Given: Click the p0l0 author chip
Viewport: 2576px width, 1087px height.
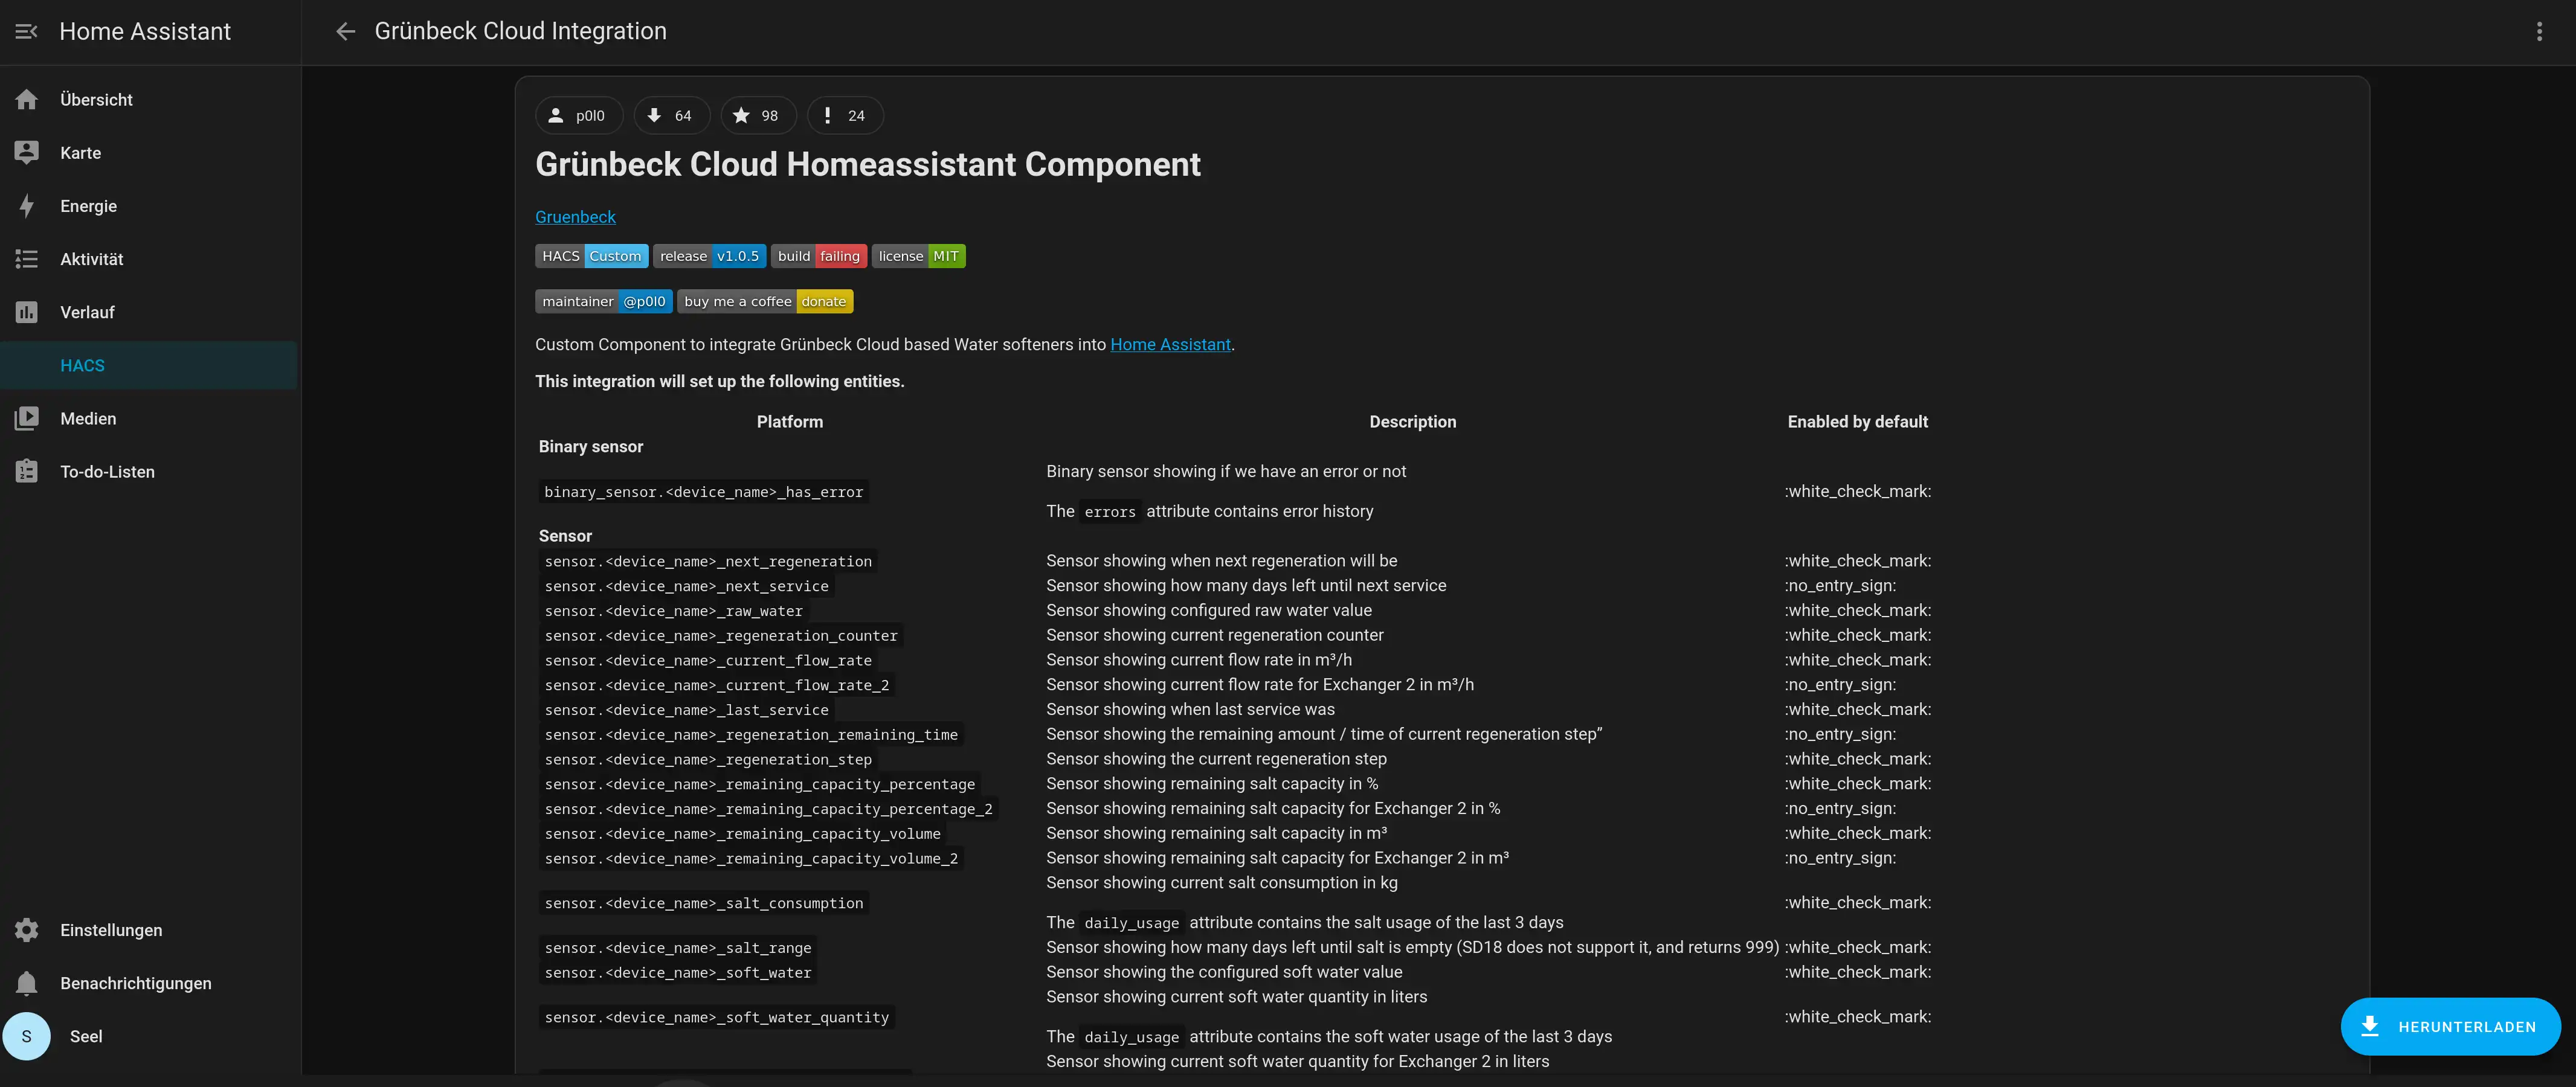Looking at the screenshot, I should (579, 116).
